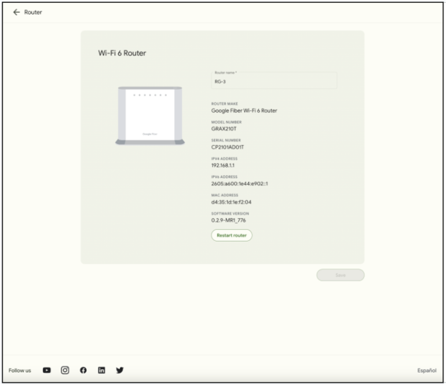Click the Router page title in header
The height and width of the screenshot is (384, 446).
[33, 12]
